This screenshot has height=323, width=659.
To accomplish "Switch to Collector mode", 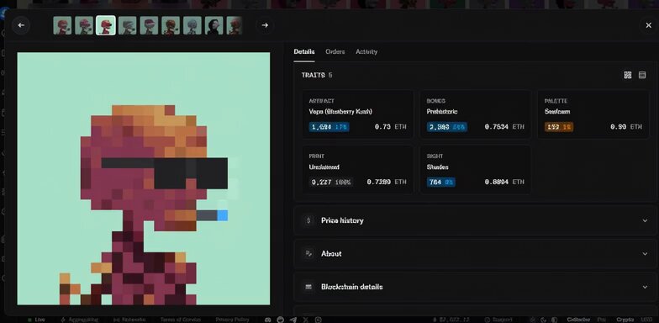I will point(578,320).
